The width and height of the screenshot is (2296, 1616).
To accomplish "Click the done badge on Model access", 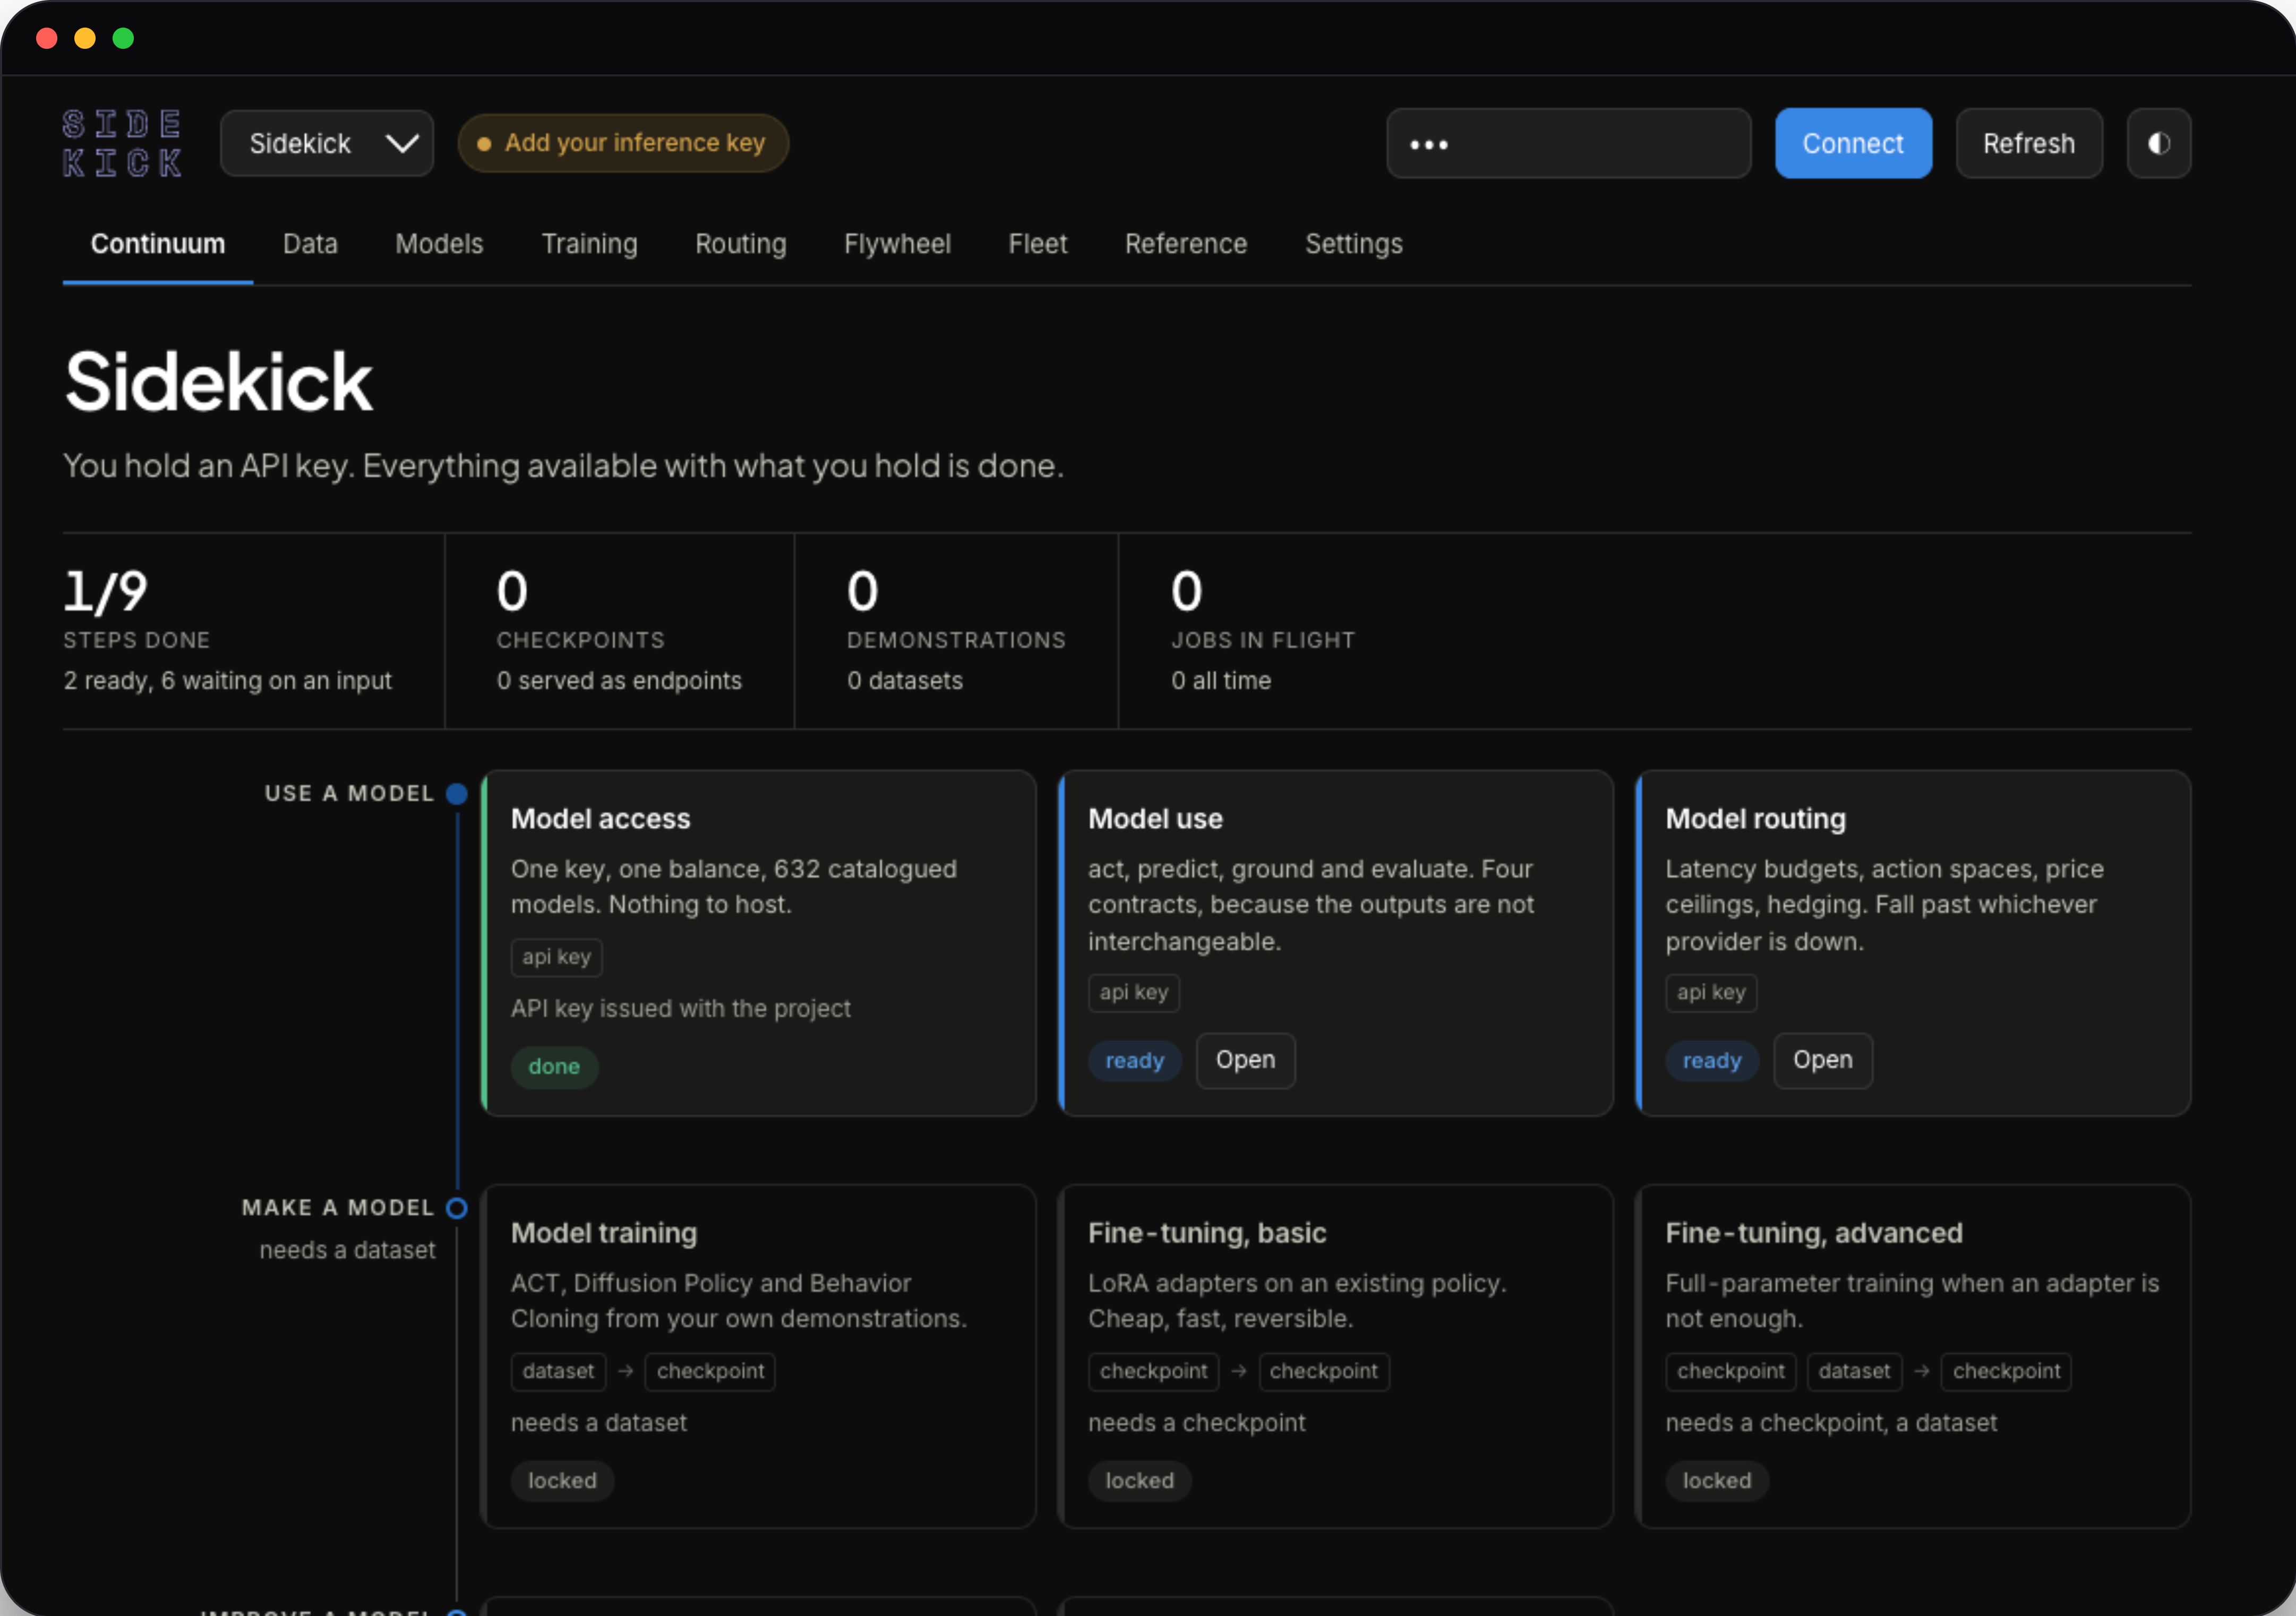I will pyautogui.click(x=554, y=1066).
